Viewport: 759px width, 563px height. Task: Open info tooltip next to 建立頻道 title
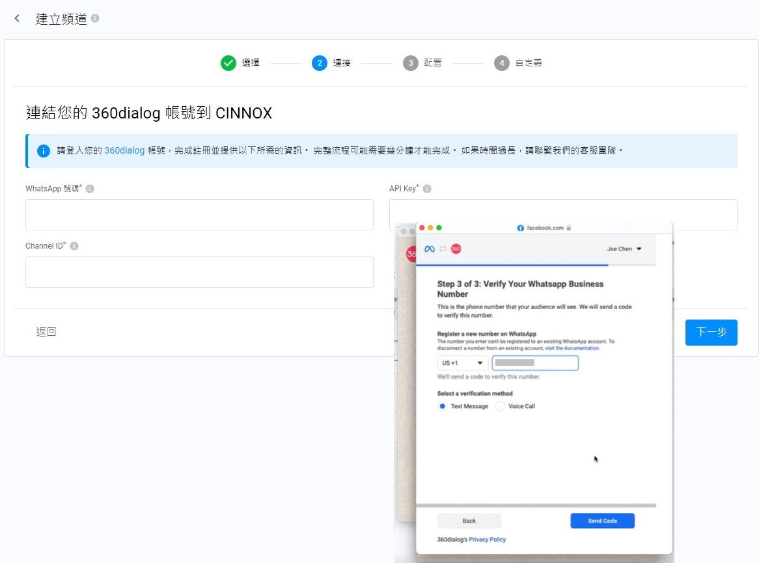(95, 18)
